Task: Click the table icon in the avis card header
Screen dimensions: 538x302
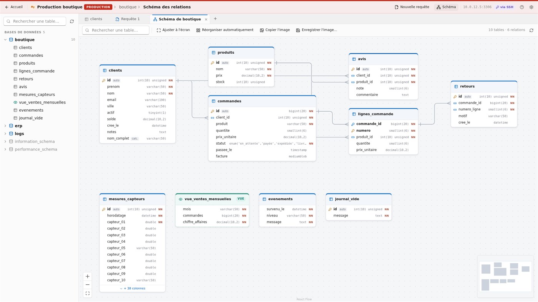Action: click(354, 59)
